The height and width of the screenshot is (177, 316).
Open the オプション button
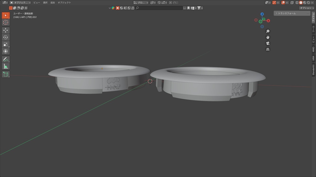click(306, 8)
